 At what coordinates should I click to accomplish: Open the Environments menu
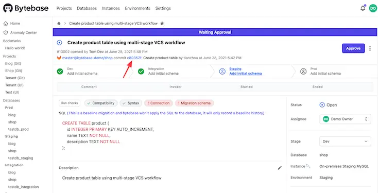pos(138,8)
